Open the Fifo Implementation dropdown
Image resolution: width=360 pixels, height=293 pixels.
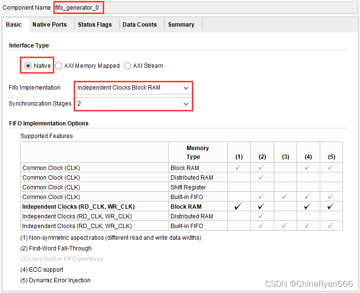(x=133, y=88)
